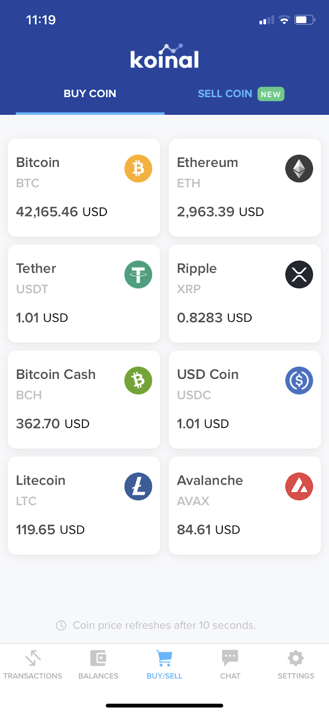329x714 pixels.
Task: Tap the Ethereum 2,963.39 USD price
Action: [x=220, y=212]
